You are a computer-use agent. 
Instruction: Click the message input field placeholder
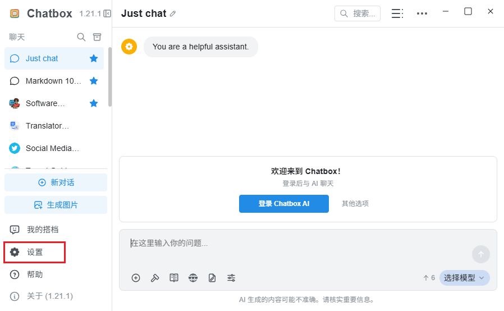click(169, 243)
